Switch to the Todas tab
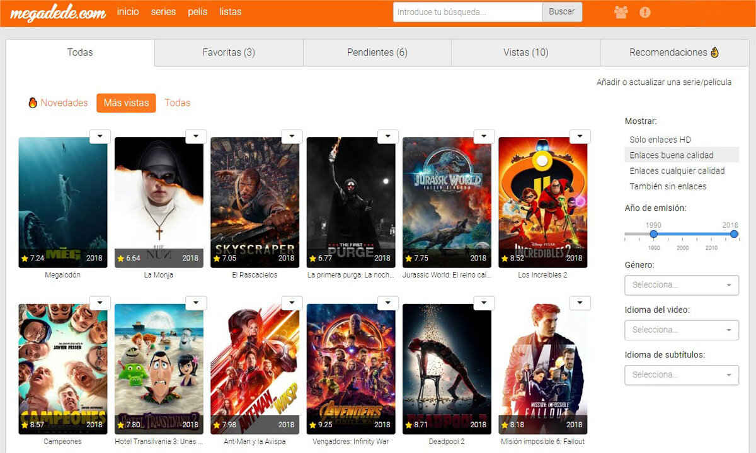This screenshot has width=756, height=453. (x=80, y=52)
